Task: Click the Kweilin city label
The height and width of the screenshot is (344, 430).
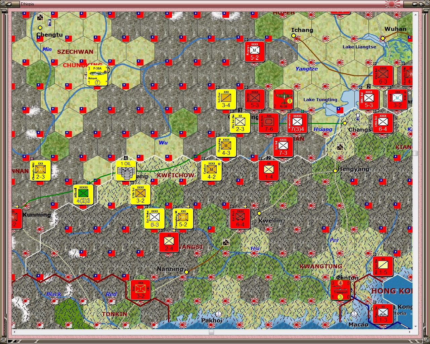Action: 270,221
